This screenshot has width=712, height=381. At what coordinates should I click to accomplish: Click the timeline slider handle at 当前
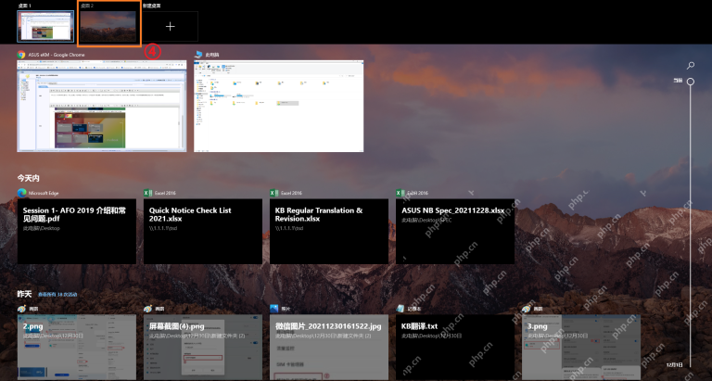pyautogui.click(x=690, y=82)
